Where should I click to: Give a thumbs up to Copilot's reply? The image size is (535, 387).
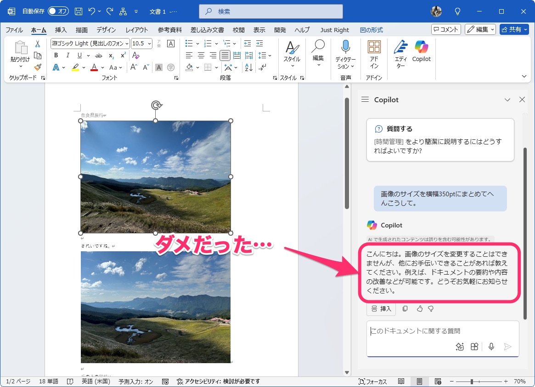[419, 309]
